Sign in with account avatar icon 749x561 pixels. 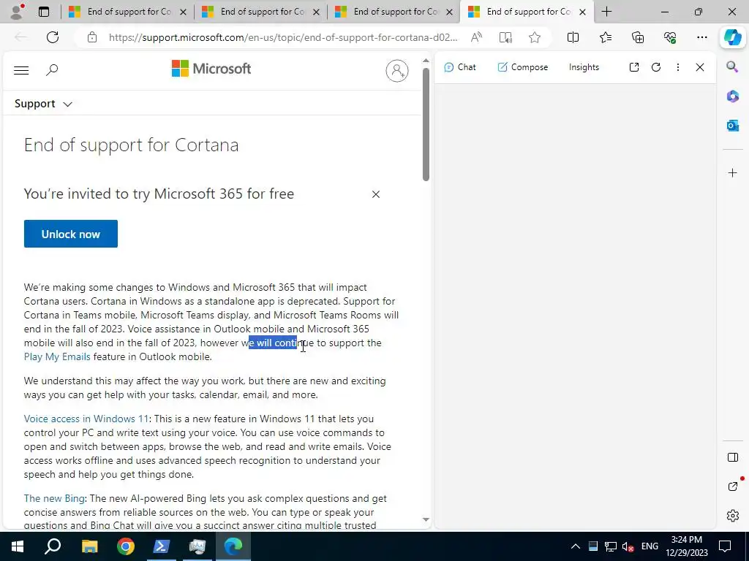397,71
